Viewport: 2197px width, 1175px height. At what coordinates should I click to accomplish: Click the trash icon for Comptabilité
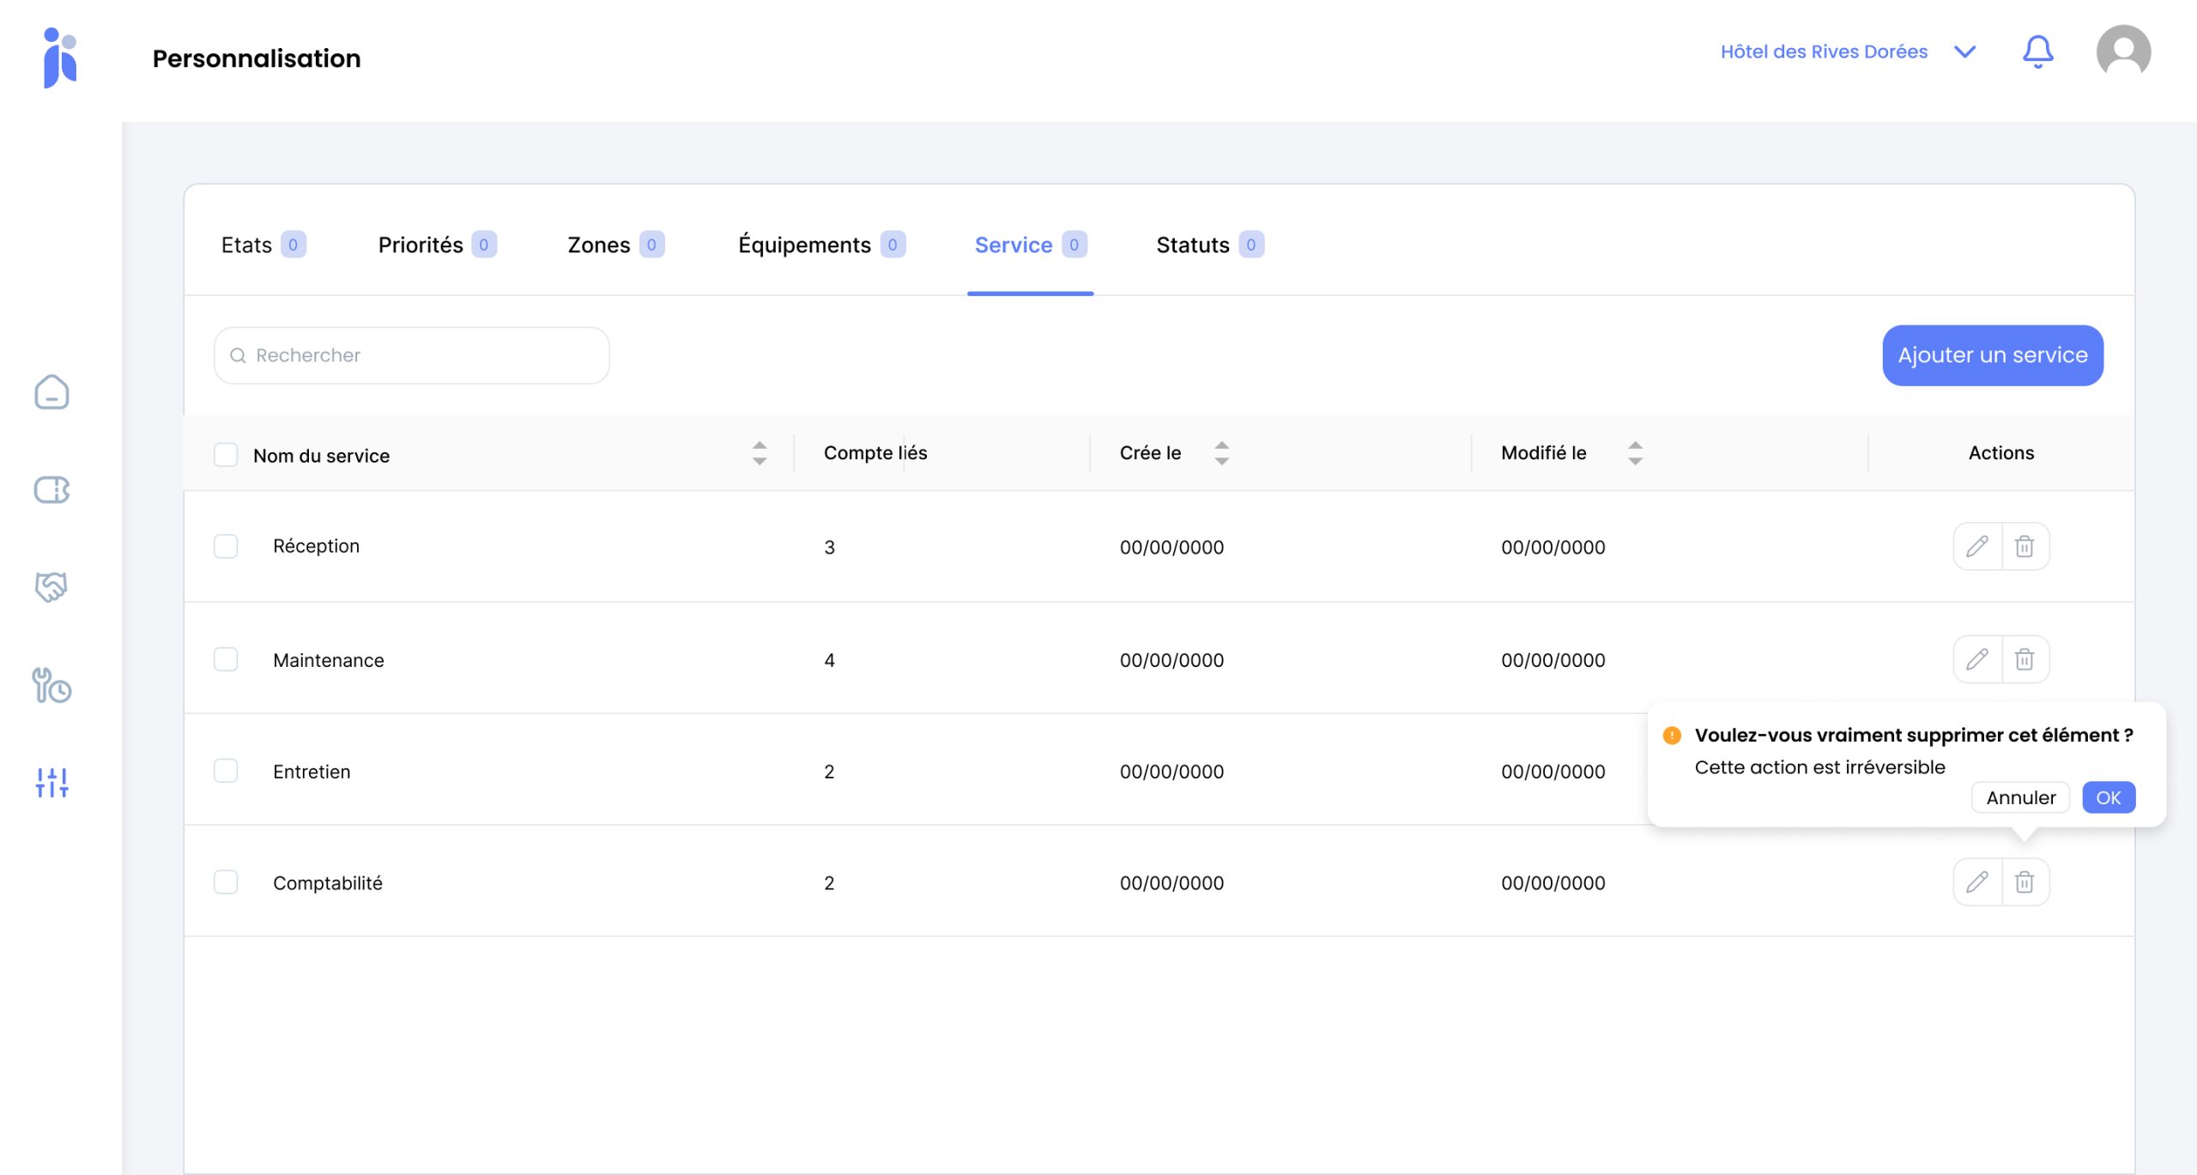point(2025,882)
